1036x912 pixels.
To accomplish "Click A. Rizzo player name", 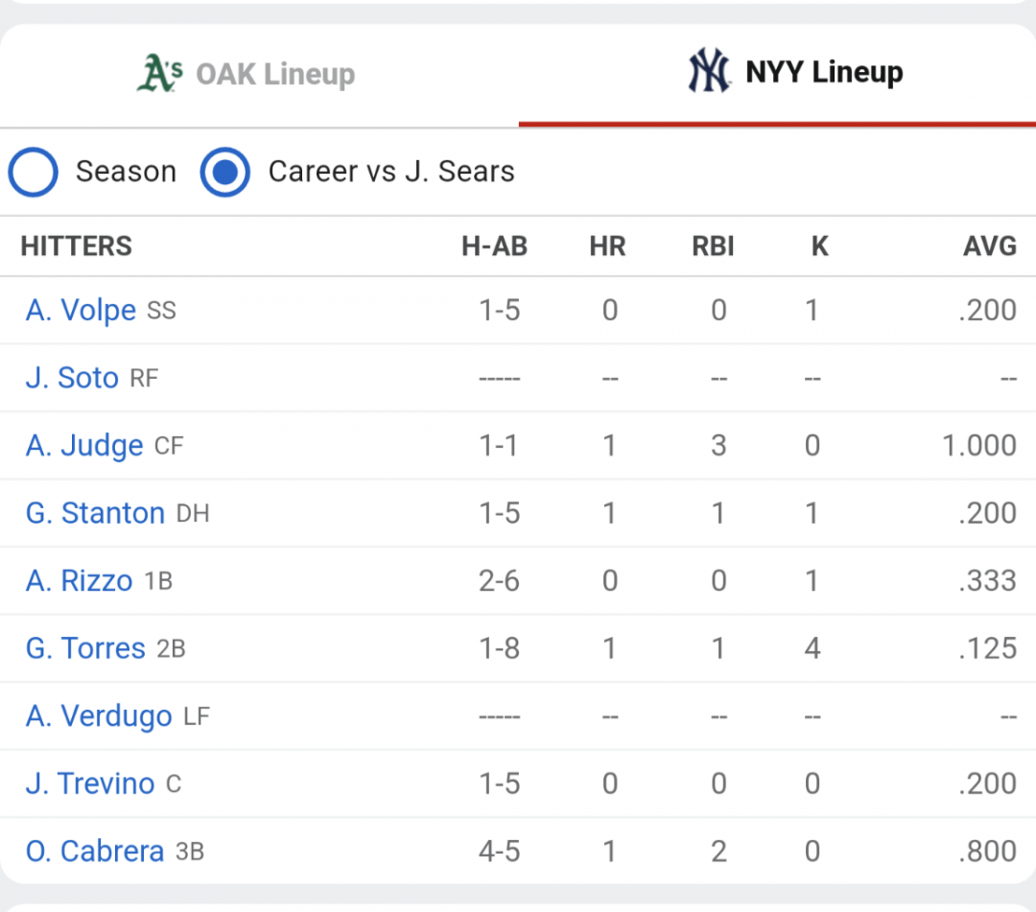I will [80, 581].
